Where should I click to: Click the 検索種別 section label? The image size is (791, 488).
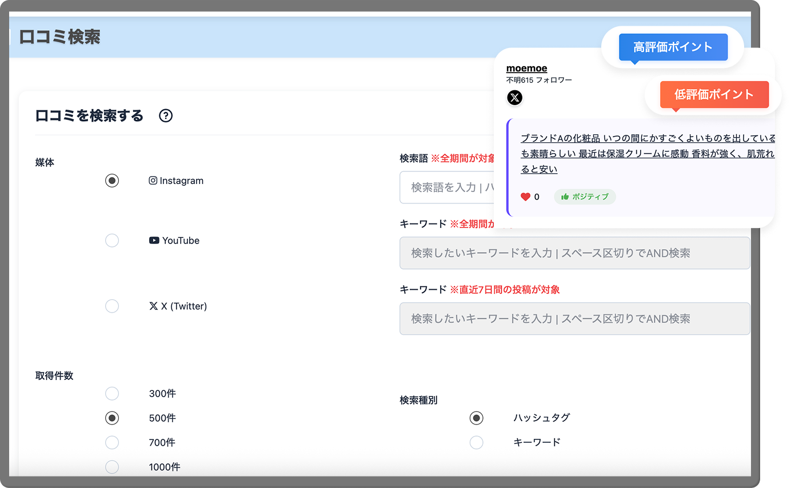[x=418, y=400]
